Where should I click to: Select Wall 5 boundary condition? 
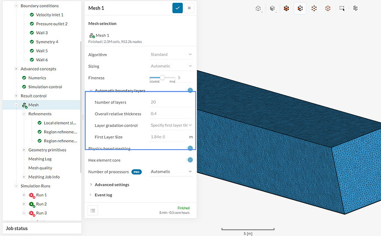click(x=42, y=51)
